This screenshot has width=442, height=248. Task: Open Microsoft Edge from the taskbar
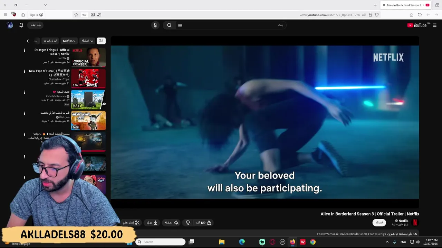(242, 242)
